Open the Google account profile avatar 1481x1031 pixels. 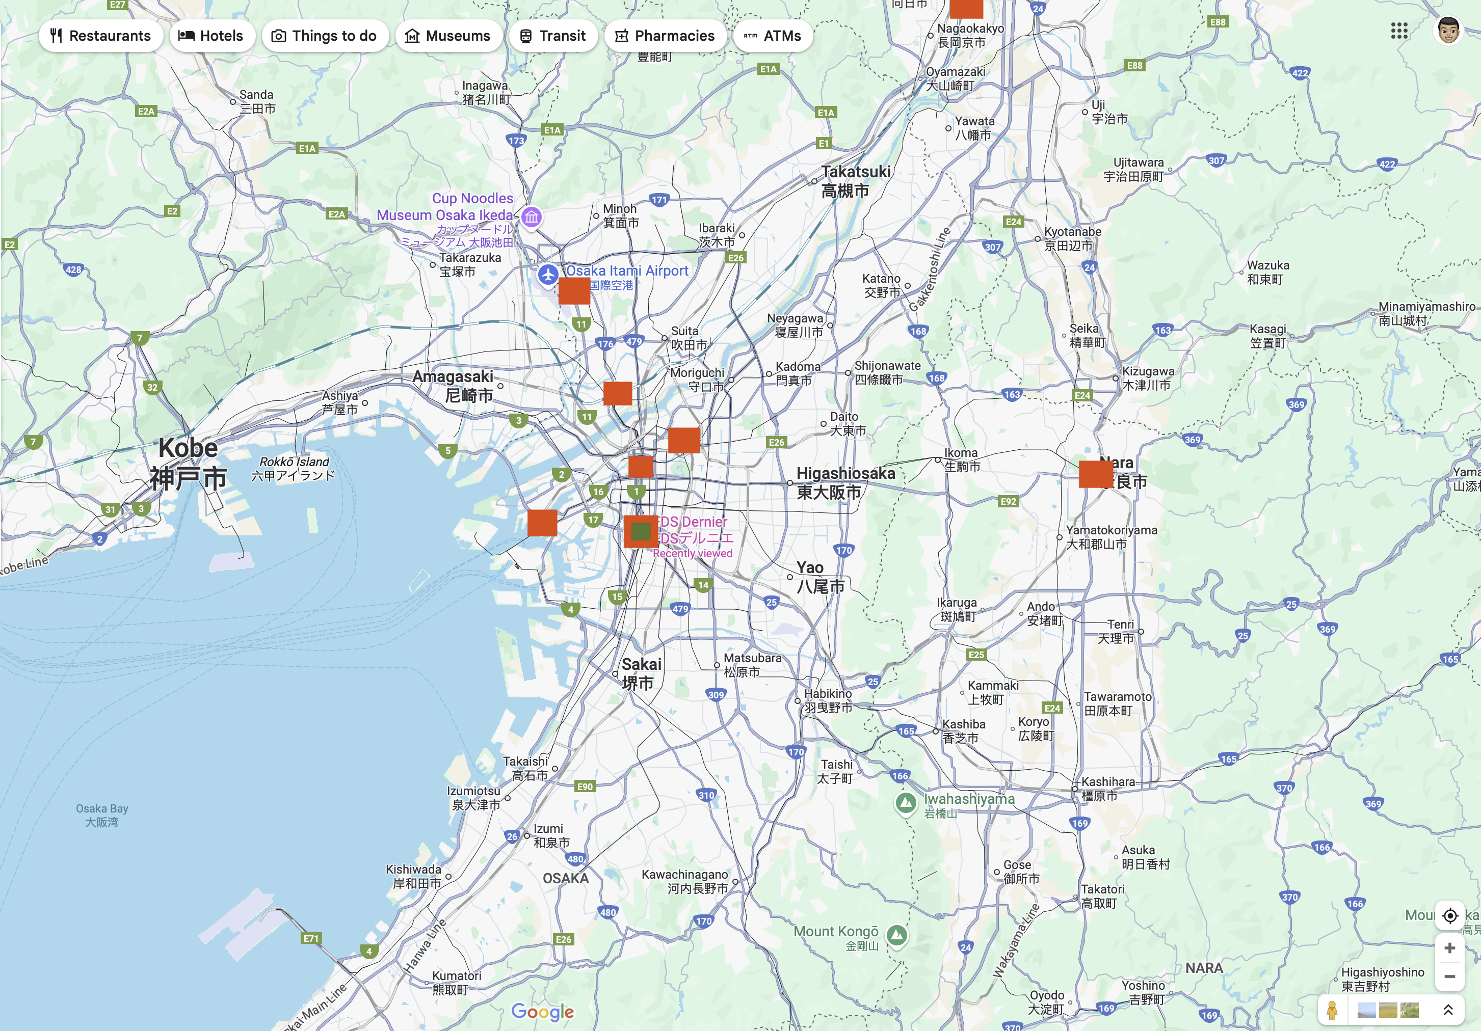[1448, 30]
